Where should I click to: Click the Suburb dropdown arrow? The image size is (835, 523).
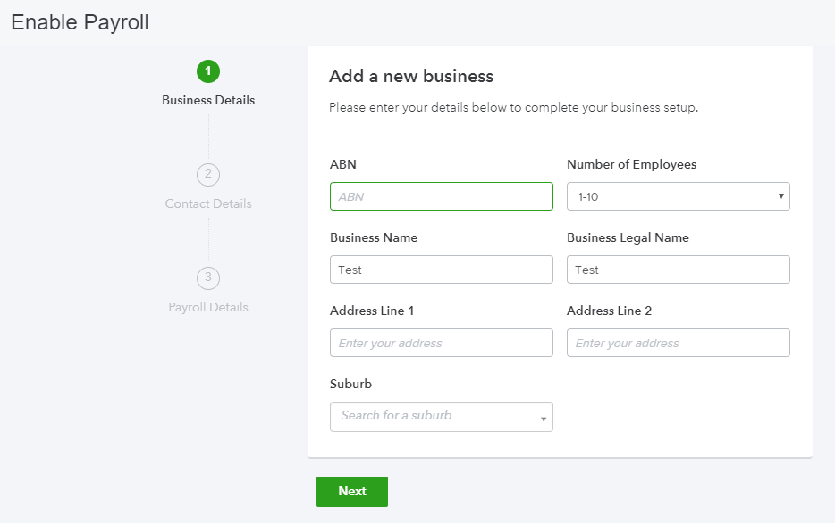click(544, 419)
